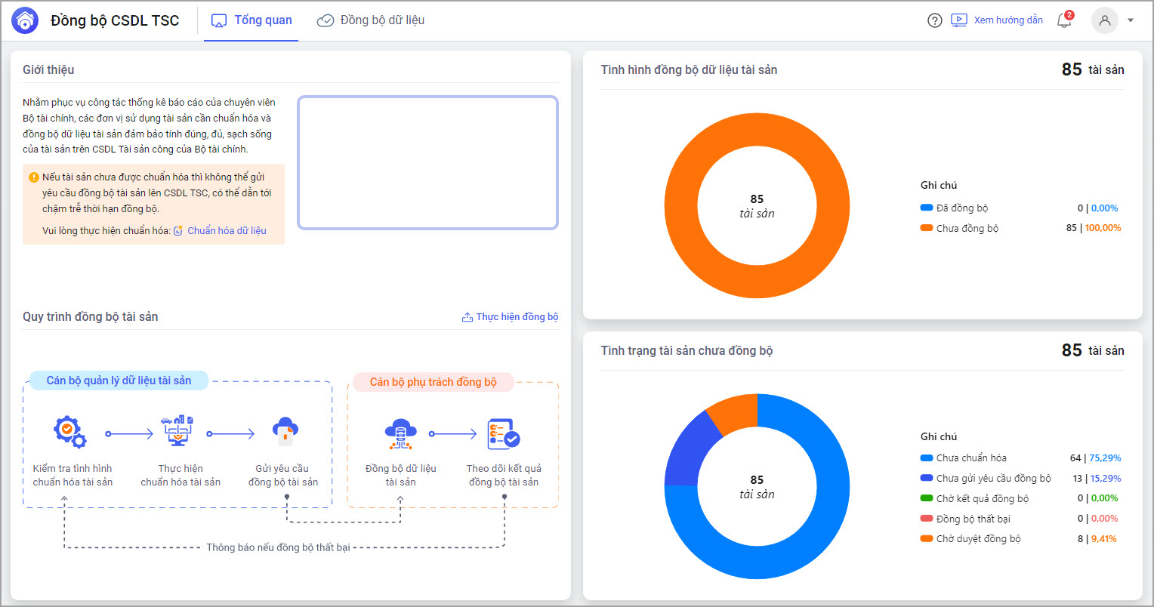Click the red Đồng bộ thất bại swatch

pyautogui.click(x=927, y=519)
